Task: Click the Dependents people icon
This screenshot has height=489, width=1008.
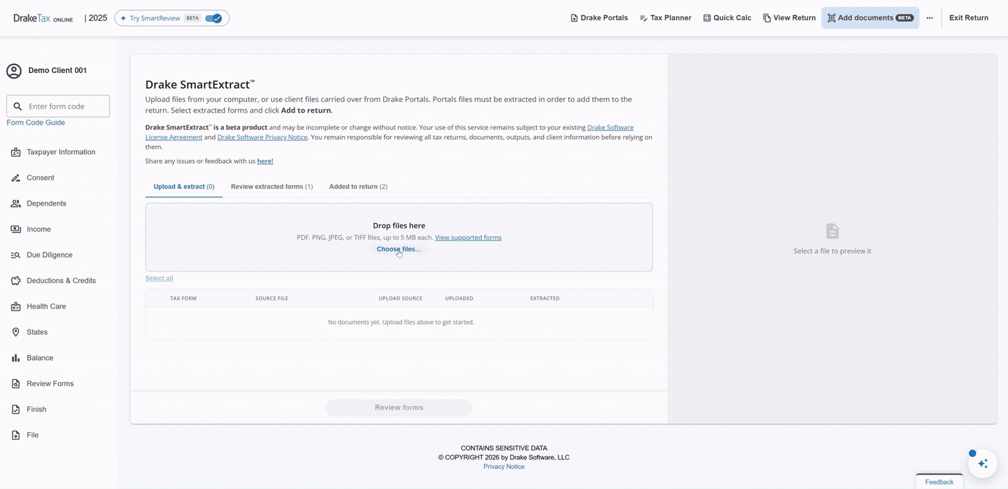Action: (16, 204)
